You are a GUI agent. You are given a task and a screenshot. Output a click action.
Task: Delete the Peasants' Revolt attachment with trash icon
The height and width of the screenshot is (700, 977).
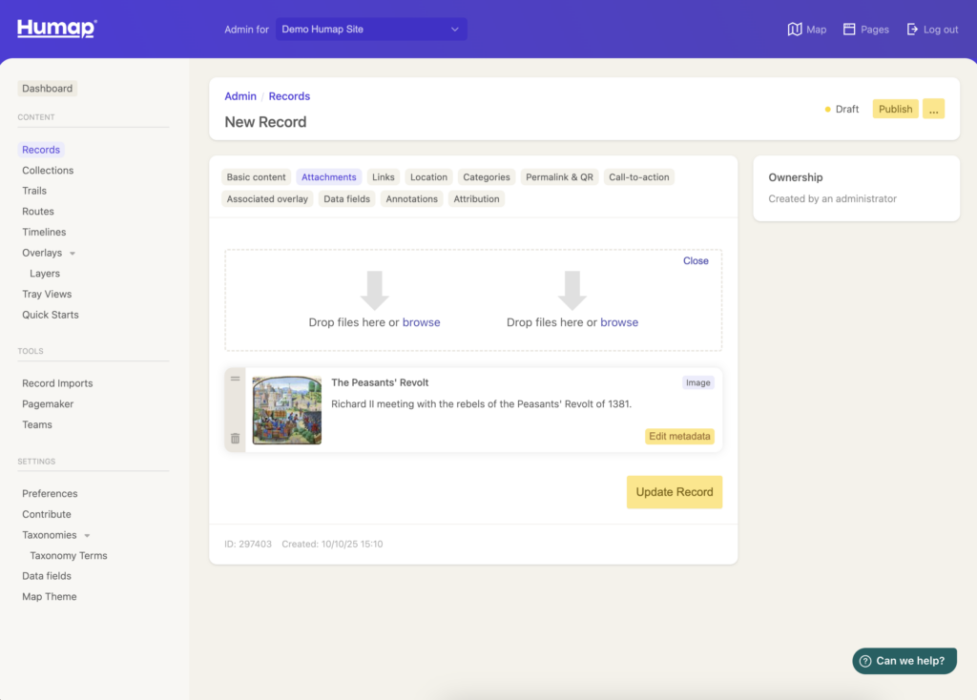(236, 439)
